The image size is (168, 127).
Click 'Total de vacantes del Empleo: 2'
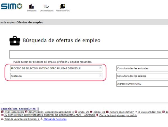click(22, 119)
